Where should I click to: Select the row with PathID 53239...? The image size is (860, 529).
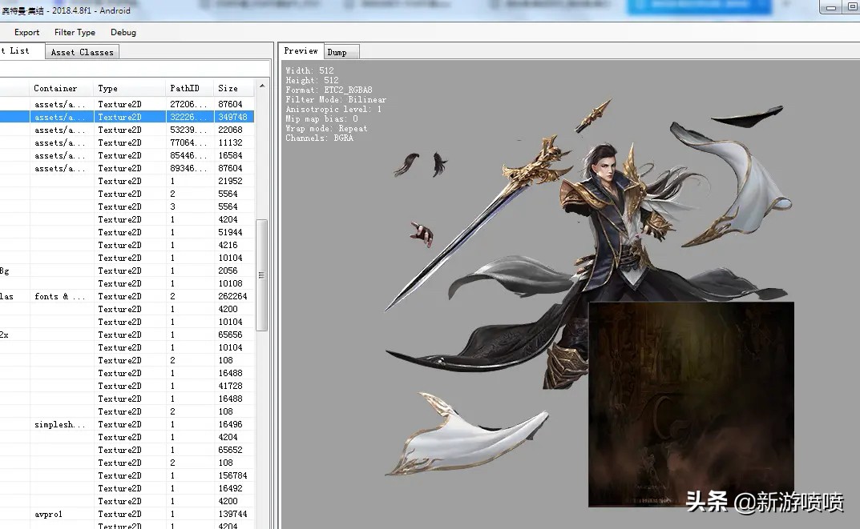point(127,130)
